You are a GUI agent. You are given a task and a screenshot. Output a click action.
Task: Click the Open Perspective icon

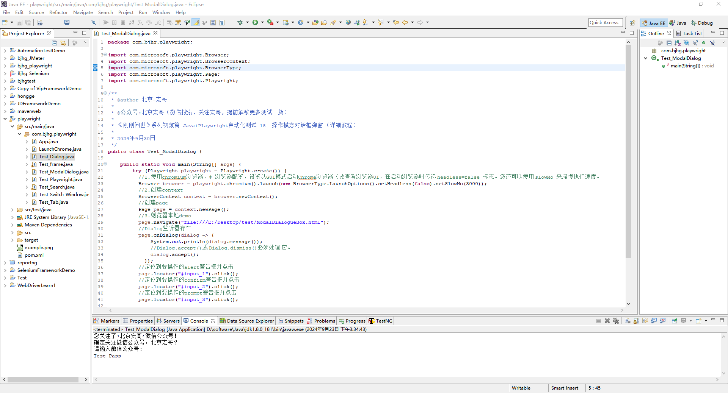tap(632, 23)
